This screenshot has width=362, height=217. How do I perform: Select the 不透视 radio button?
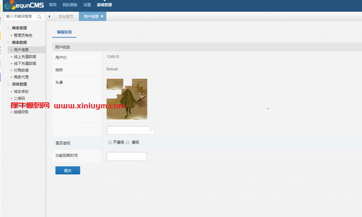110,142
